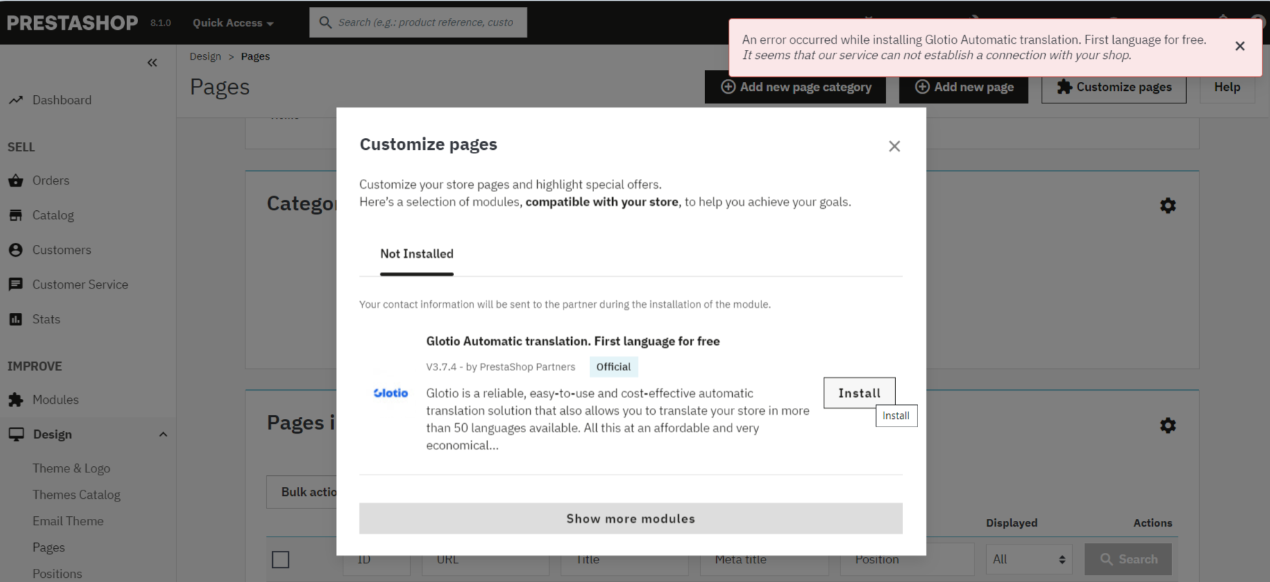Image resolution: width=1270 pixels, height=582 pixels.
Task: Tick the select-all checkbox in the pages table
Action: pyautogui.click(x=280, y=559)
